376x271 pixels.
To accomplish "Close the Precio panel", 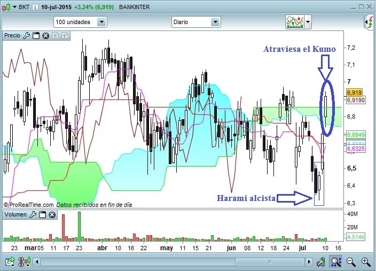I will [x=45, y=35].
